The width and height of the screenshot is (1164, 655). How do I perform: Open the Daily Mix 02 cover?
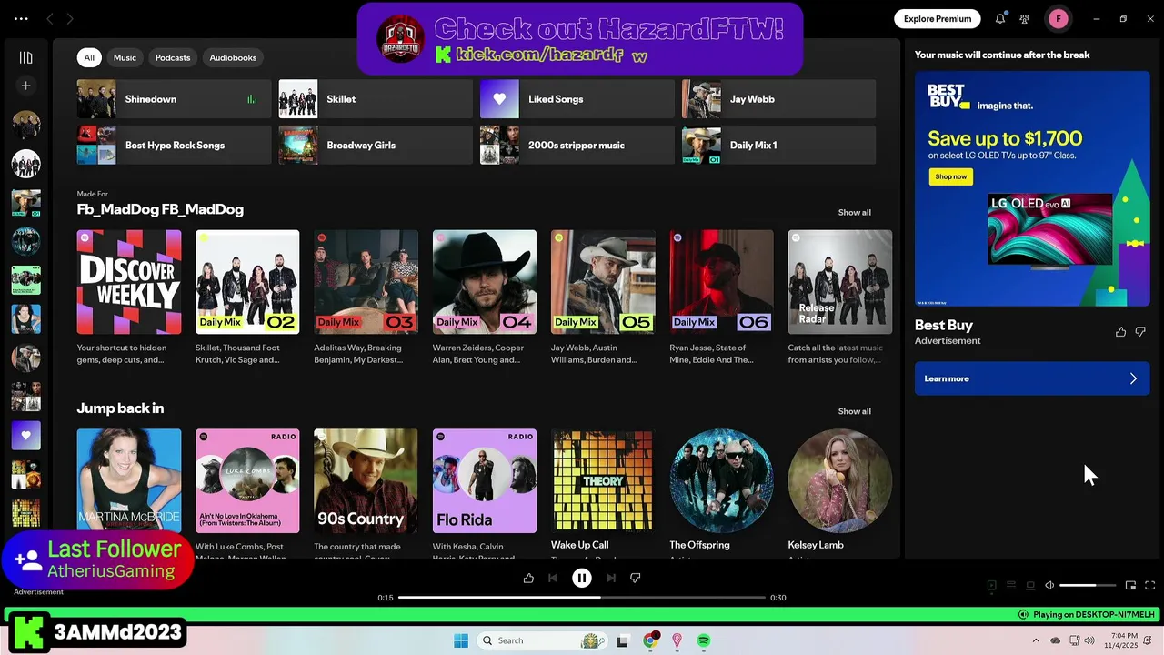(x=247, y=282)
